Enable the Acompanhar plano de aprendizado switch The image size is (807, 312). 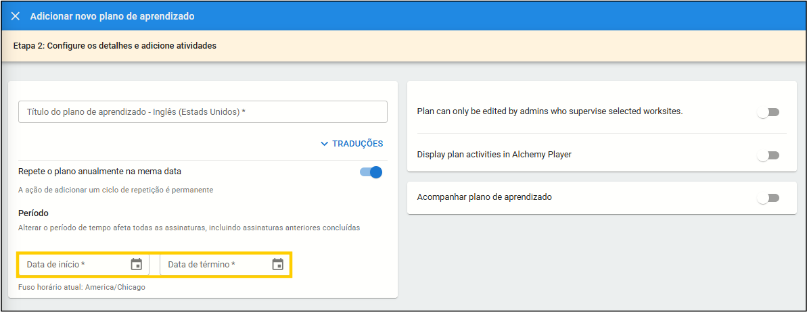pyautogui.click(x=768, y=198)
